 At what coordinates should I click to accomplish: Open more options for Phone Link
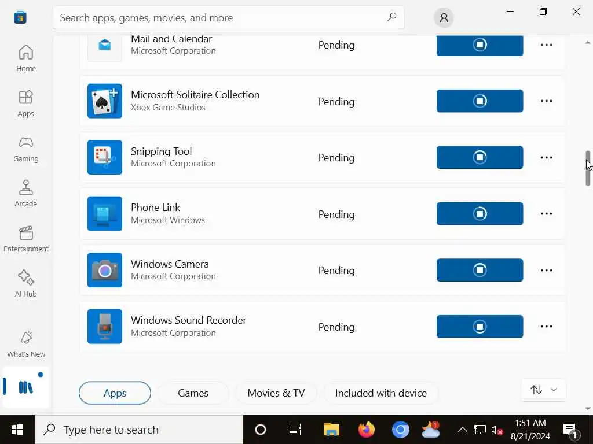click(546, 214)
